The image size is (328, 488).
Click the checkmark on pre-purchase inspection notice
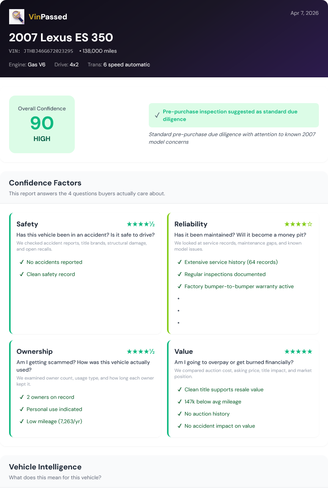(157, 115)
